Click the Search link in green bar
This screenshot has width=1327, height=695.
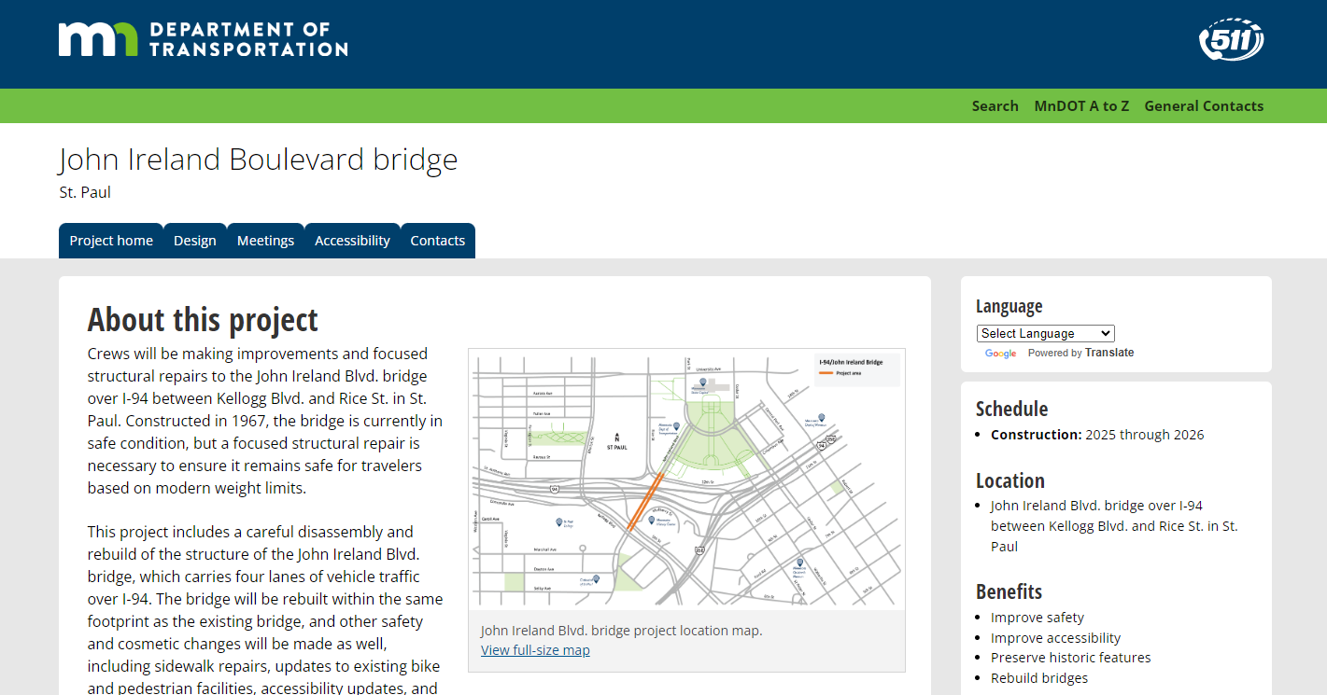tap(995, 105)
